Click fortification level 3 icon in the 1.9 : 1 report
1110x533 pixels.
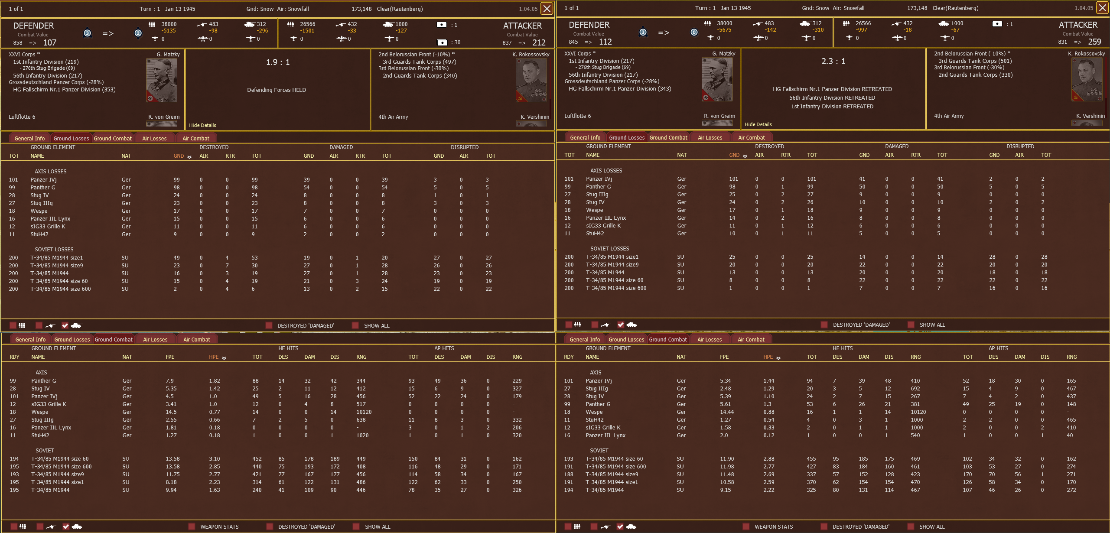(x=88, y=33)
